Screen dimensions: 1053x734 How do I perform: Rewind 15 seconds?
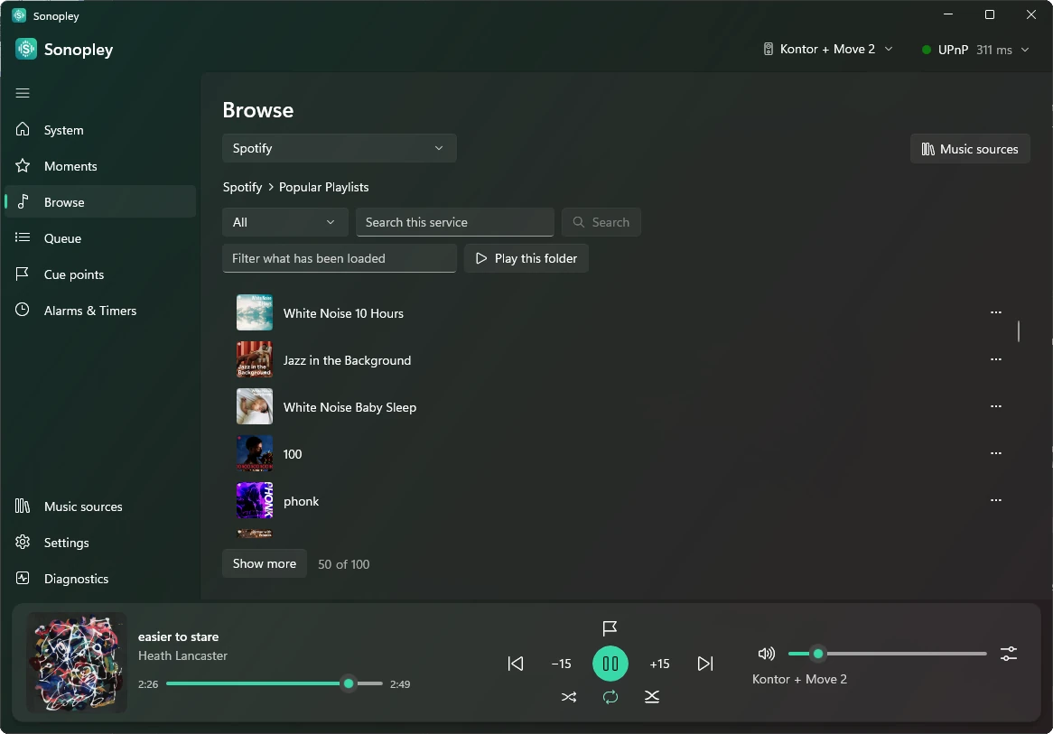tap(562, 664)
